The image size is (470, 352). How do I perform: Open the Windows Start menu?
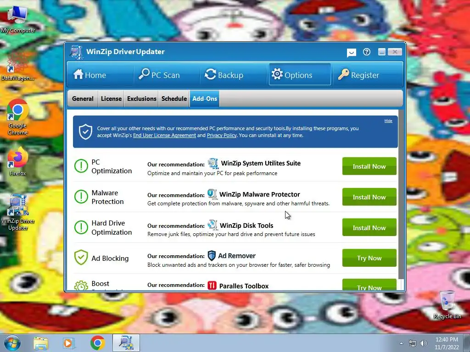click(x=12, y=343)
